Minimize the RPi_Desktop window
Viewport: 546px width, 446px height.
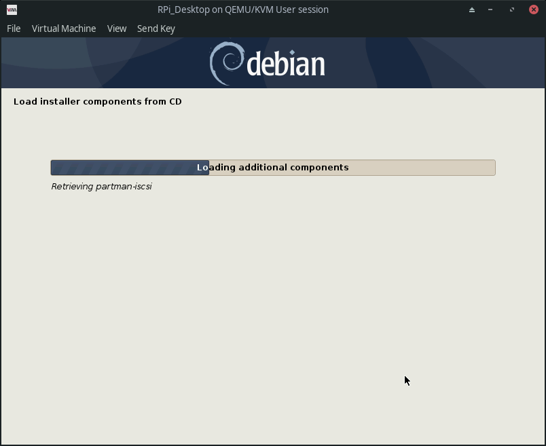tap(490, 10)
